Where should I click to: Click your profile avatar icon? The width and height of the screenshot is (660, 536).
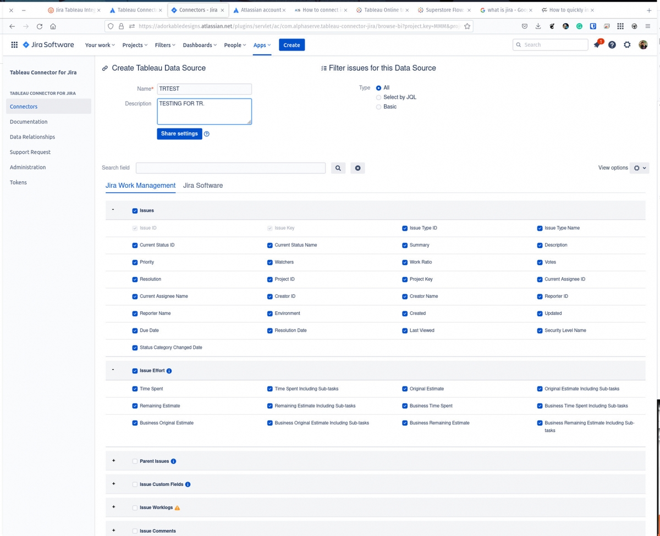pyautogui.click(x=643, y=44)
